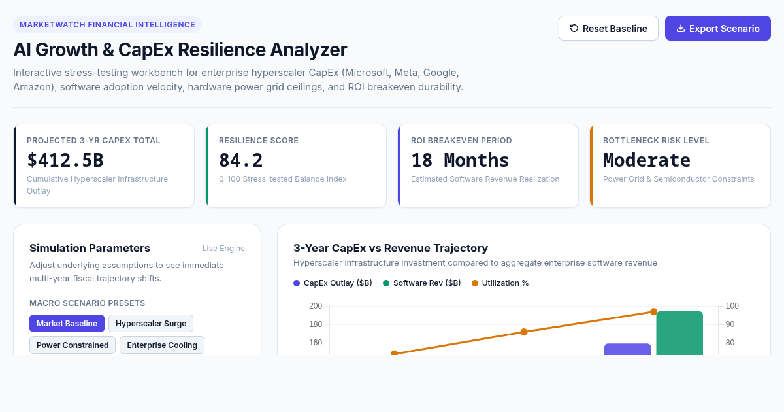Toggle the Utilization % legend item

(500, 283)
